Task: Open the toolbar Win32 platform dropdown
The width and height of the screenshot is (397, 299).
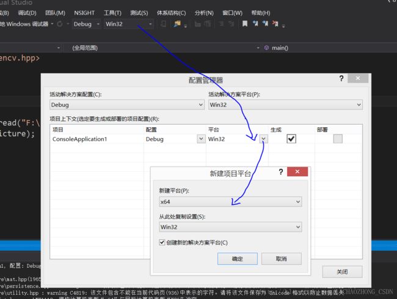Action: [129, 24]
